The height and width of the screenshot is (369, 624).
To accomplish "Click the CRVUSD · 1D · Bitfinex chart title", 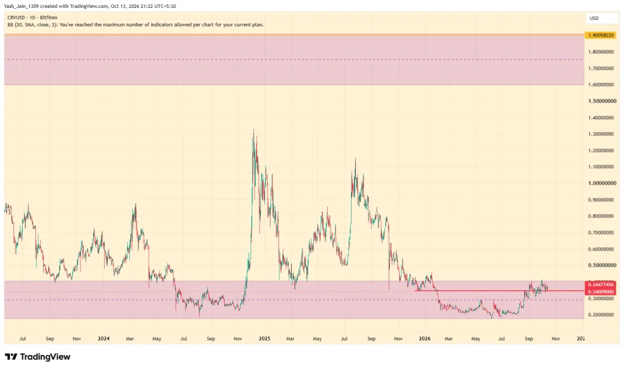I will (x=32, y=18).
